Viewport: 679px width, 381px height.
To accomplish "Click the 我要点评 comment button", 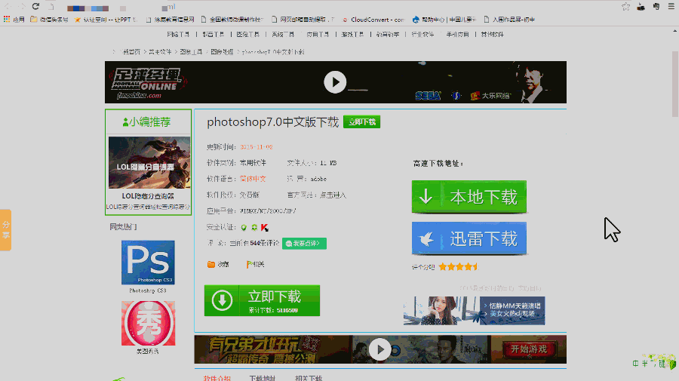I will (304, 243).
